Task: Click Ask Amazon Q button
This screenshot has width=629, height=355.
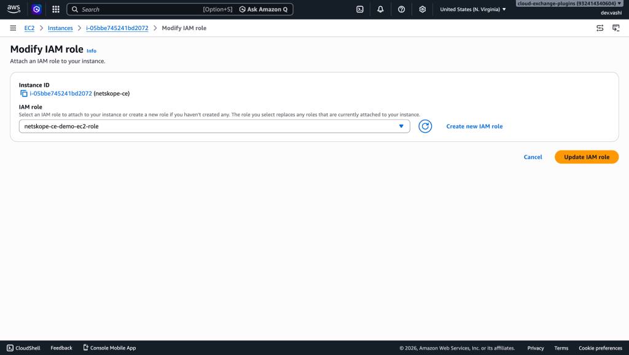Action: pos(264,9)
